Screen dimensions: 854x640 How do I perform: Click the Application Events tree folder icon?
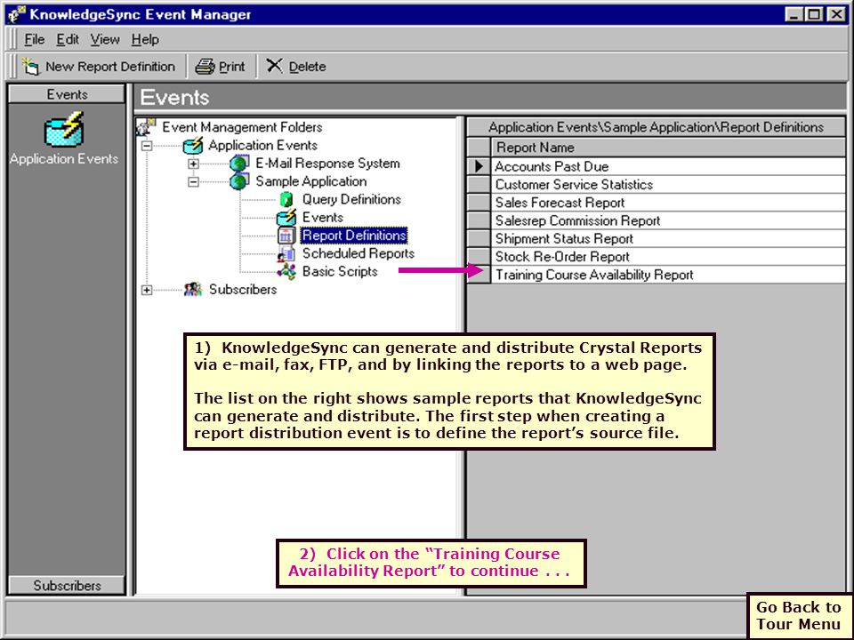(x=193, y=145)
